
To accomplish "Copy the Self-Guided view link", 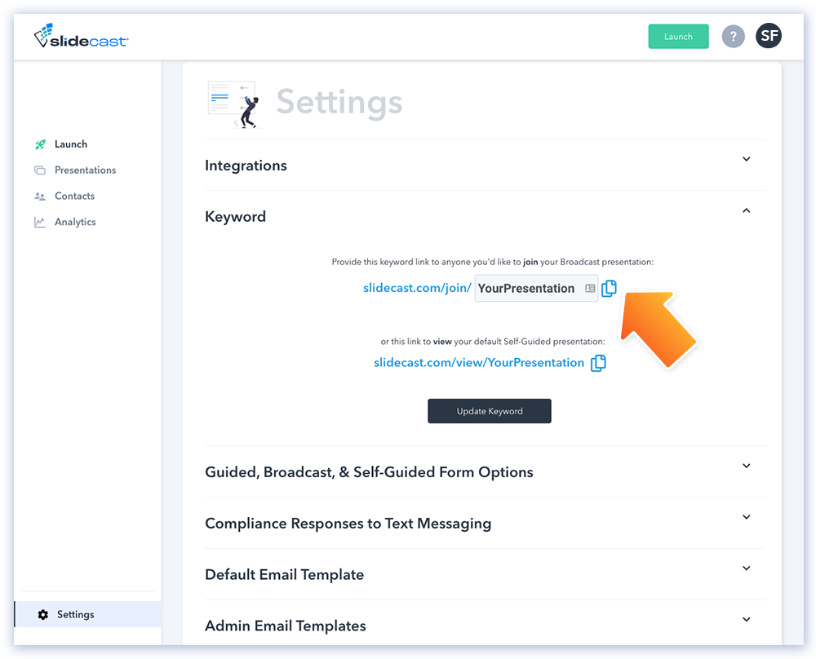I will point(598,362).
